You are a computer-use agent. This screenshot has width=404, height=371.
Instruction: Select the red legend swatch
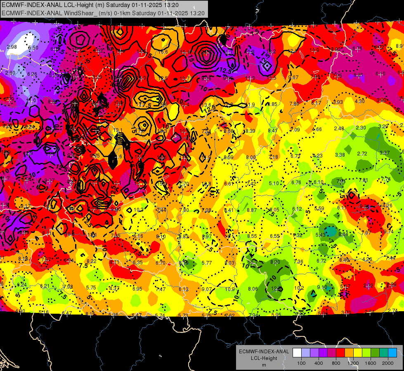(340, 353)
